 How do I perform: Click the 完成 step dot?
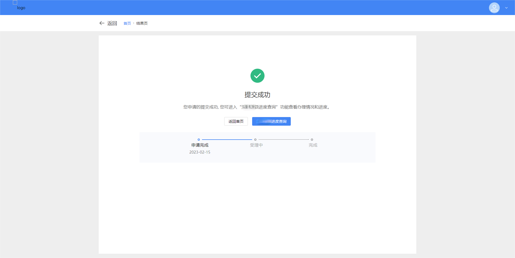312,140
